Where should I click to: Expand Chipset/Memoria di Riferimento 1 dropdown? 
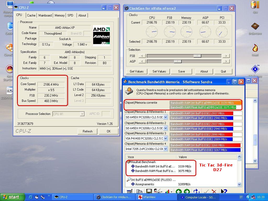(165, 118)
